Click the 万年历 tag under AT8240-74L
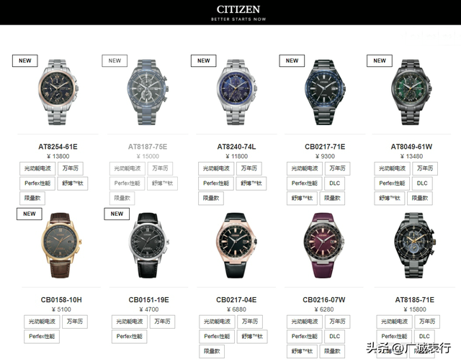This screenshot has width=461, height=364. pos(249,168)
